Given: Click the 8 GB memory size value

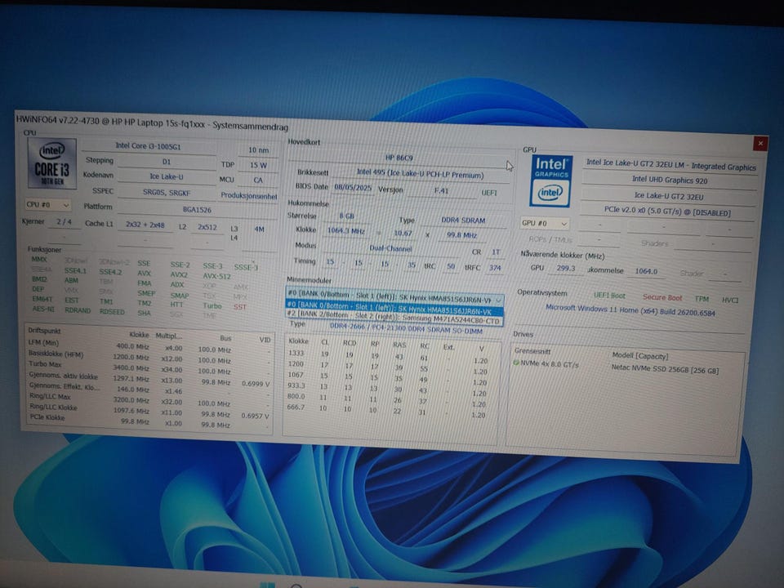Looking at the screenshot, I should coord(346,216).
